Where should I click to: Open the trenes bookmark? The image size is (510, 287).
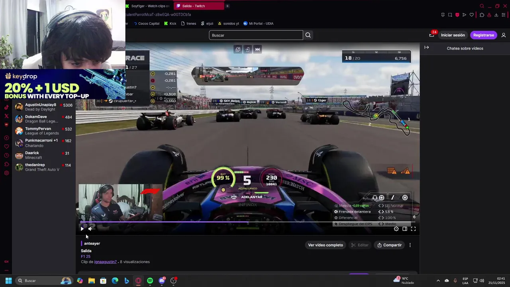point(188,24)
